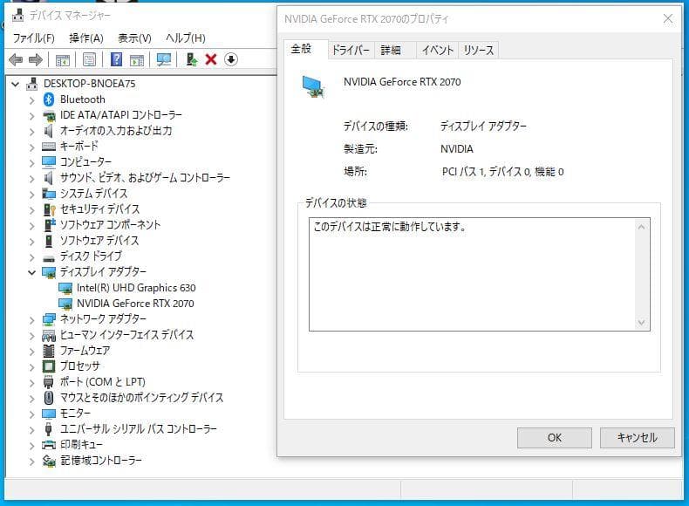
Task: Collapse the DESKTOP-BNOEA75 root node
Action: (16, 84)
